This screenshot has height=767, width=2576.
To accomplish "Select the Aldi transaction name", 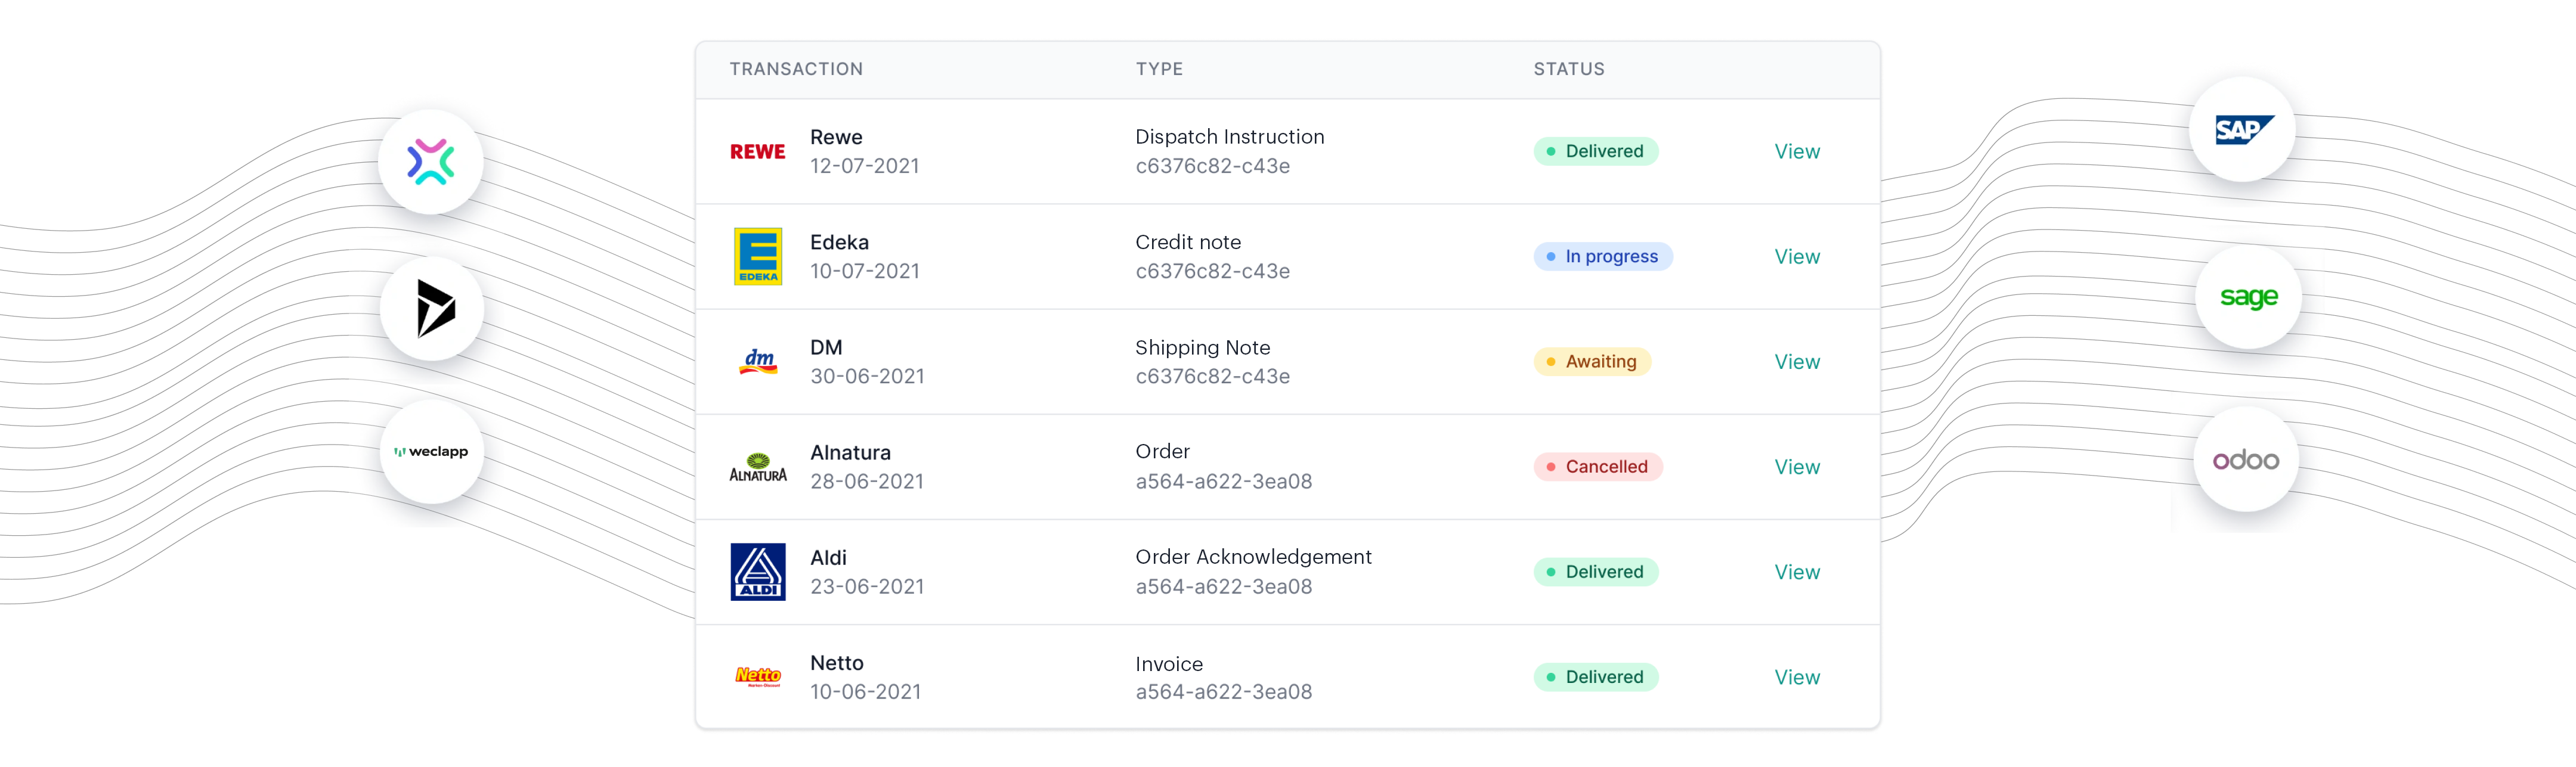I will pos(828,558).
